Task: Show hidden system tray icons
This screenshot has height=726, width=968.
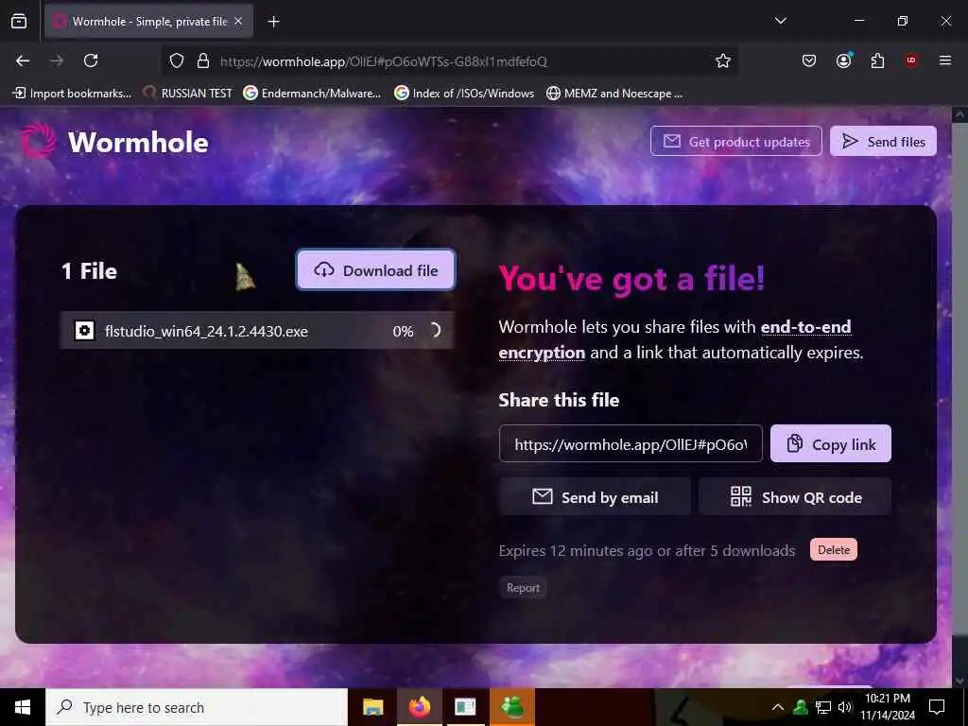Action: coord(778,707)
